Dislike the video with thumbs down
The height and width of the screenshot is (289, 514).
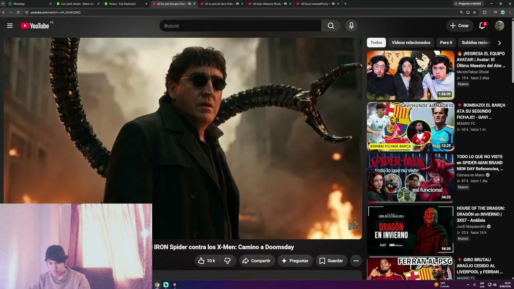[x=228, y=261]
